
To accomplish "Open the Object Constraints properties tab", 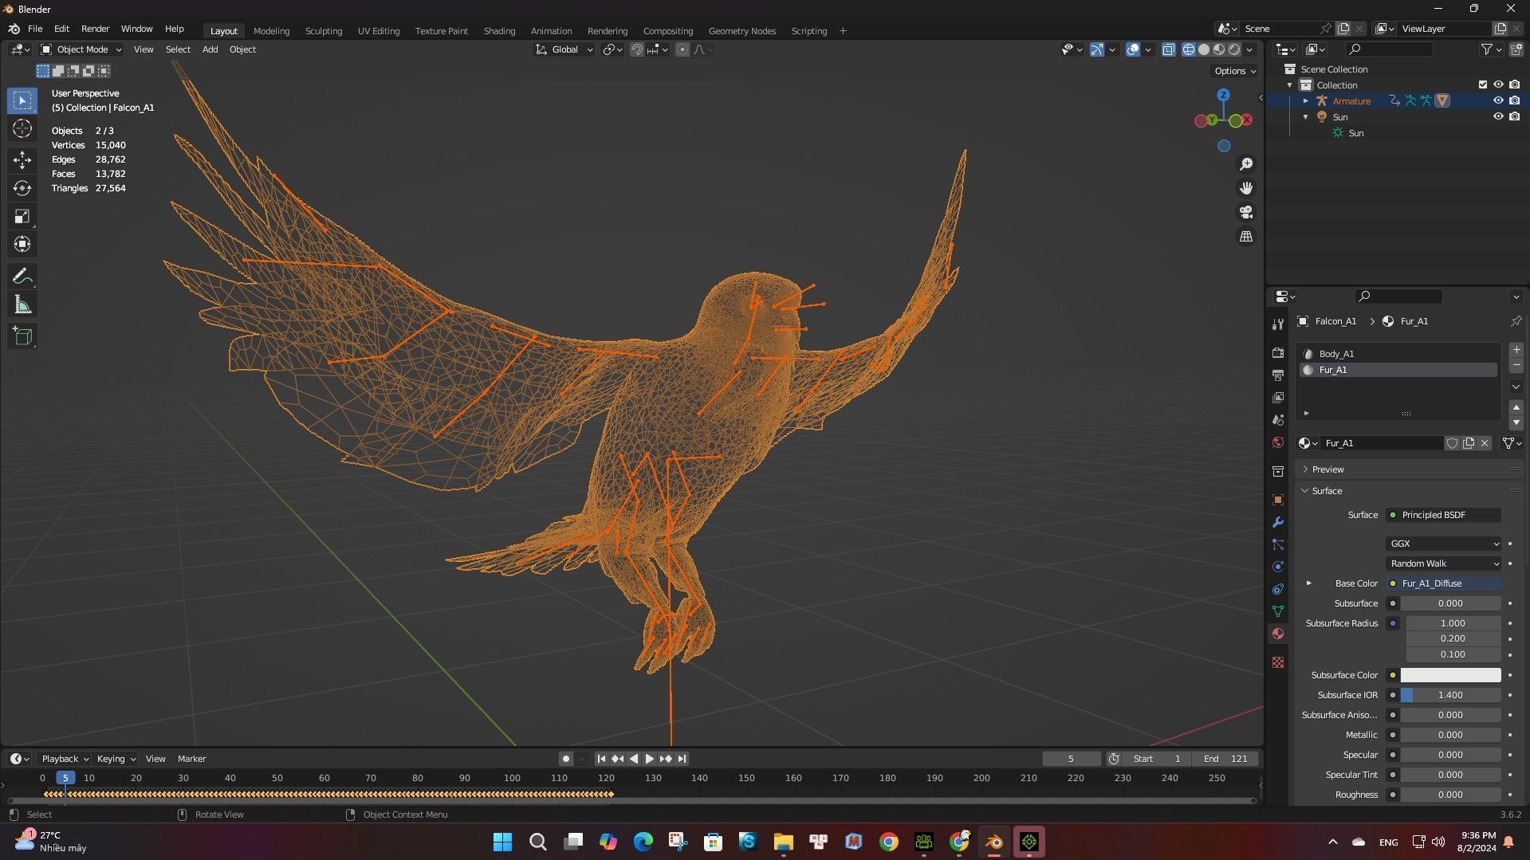I will (x=1278, y=589).
